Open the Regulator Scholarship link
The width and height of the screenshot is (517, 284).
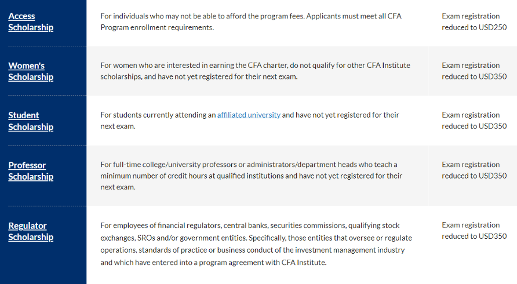[x=31, y=231]
